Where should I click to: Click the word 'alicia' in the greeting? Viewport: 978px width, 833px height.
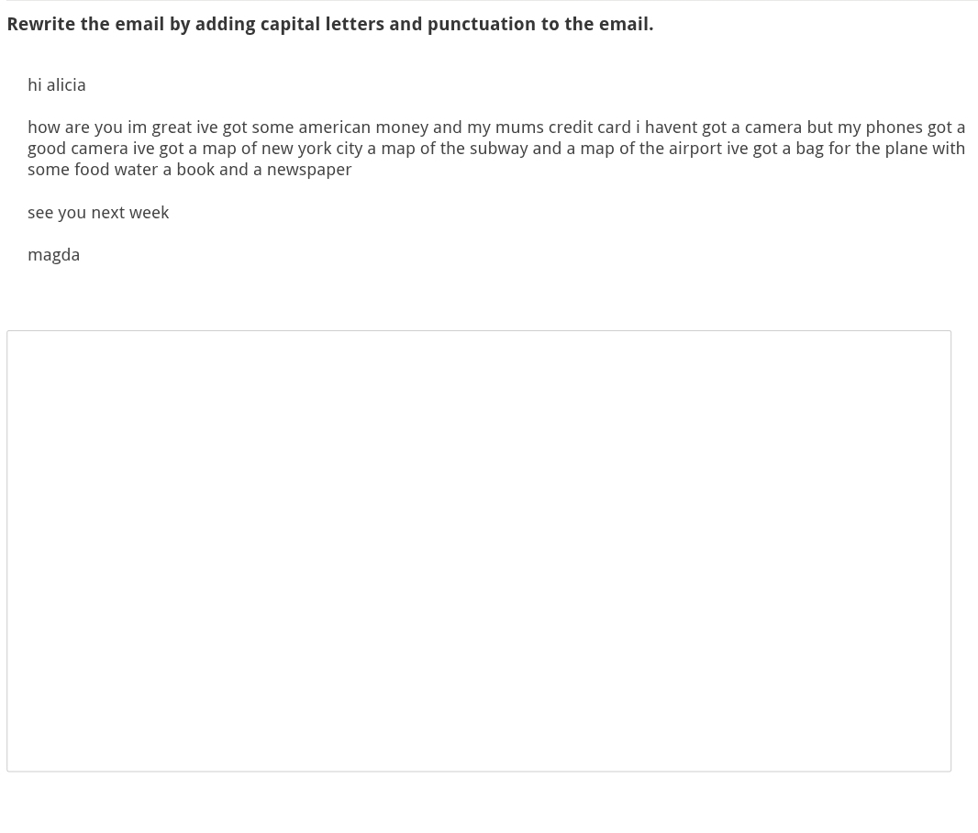click(x=66, y=84)
